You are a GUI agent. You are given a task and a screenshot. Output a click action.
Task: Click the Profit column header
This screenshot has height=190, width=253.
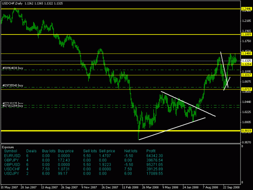click(x=151, y=151)
